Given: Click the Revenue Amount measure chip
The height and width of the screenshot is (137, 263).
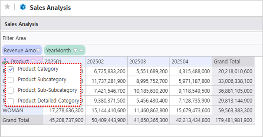Looking at the screenshot, I should (22, 50).
